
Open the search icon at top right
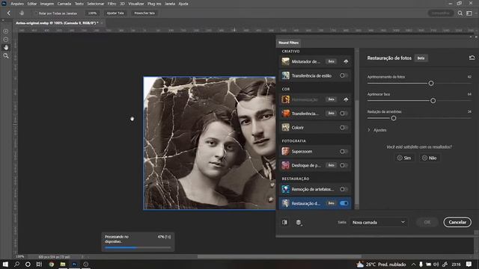(460, 13)
